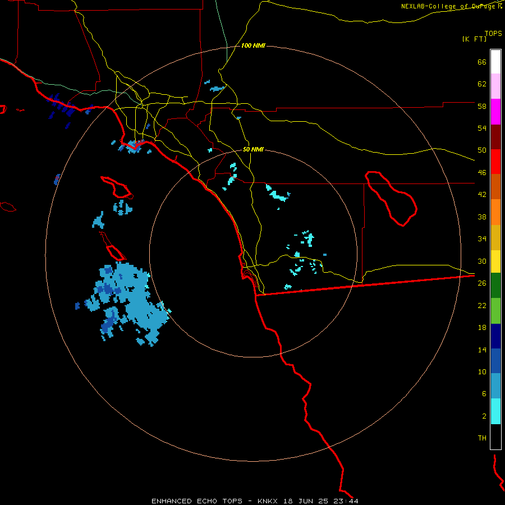Screen dimensions: 505x505
Task: Click the legend value 34
Action: click(x=482, y=239)
